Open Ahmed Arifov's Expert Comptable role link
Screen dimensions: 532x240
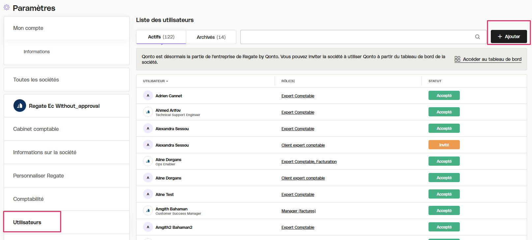click(x=298, y=112)
